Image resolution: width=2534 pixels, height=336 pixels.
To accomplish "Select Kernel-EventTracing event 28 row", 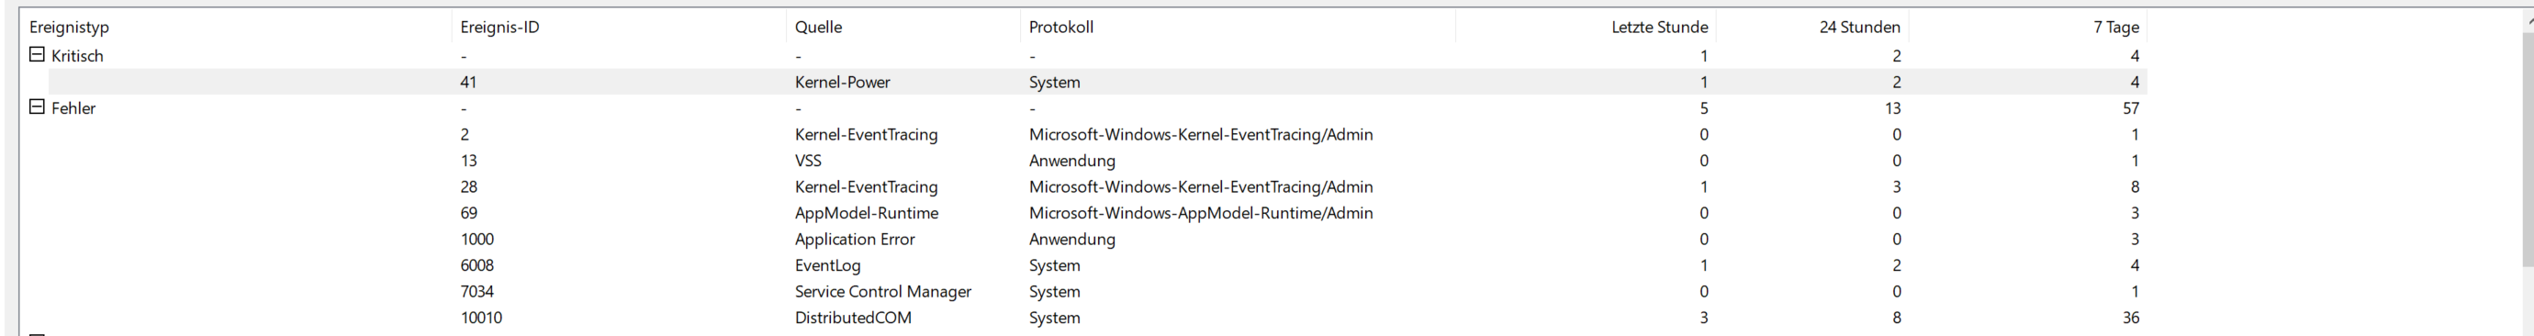I will click(1098, 186).
